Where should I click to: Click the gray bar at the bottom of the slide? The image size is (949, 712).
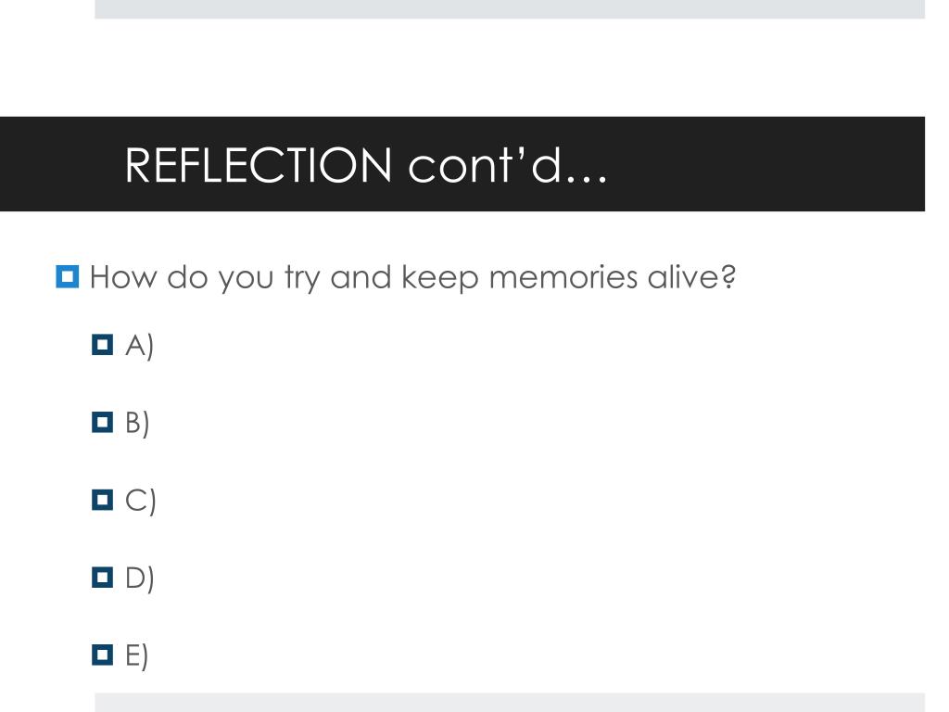coord(510,703)
